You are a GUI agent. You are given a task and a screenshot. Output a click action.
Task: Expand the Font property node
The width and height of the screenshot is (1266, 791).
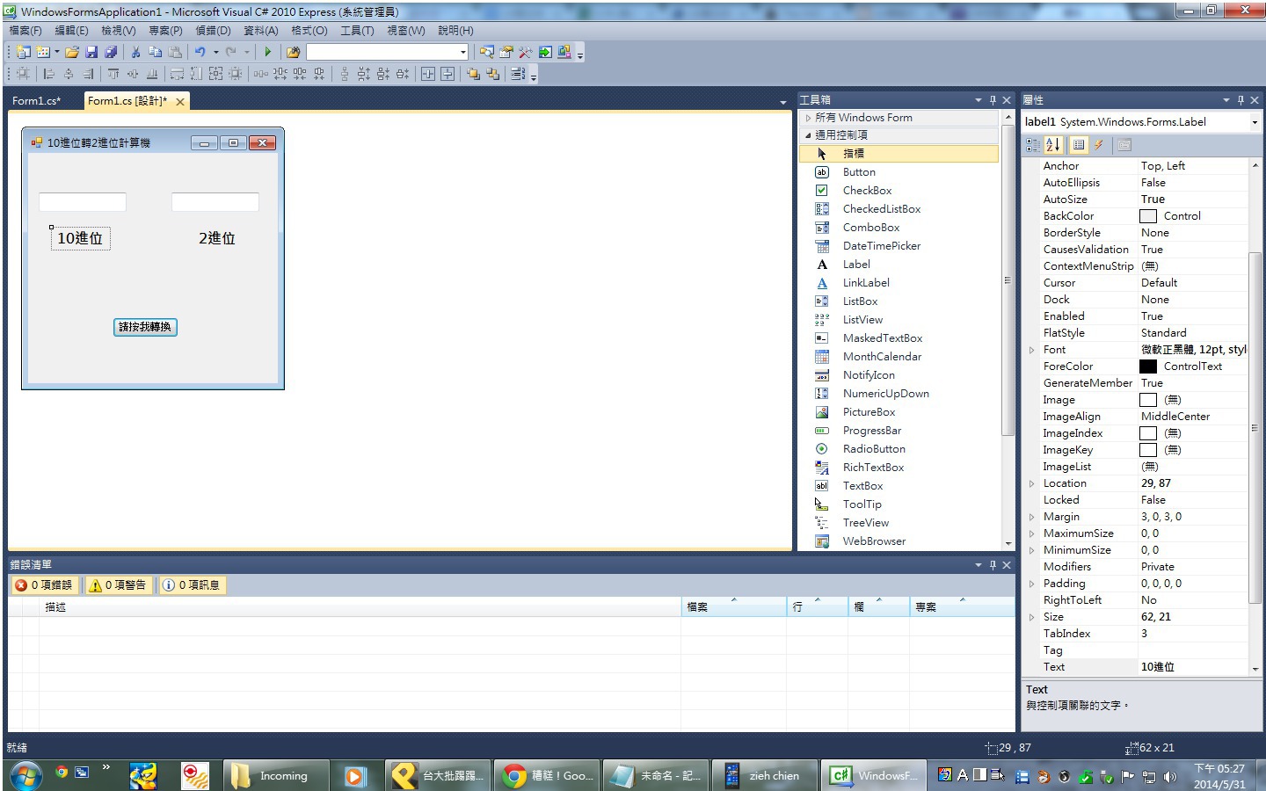[x=1032, y=350]
